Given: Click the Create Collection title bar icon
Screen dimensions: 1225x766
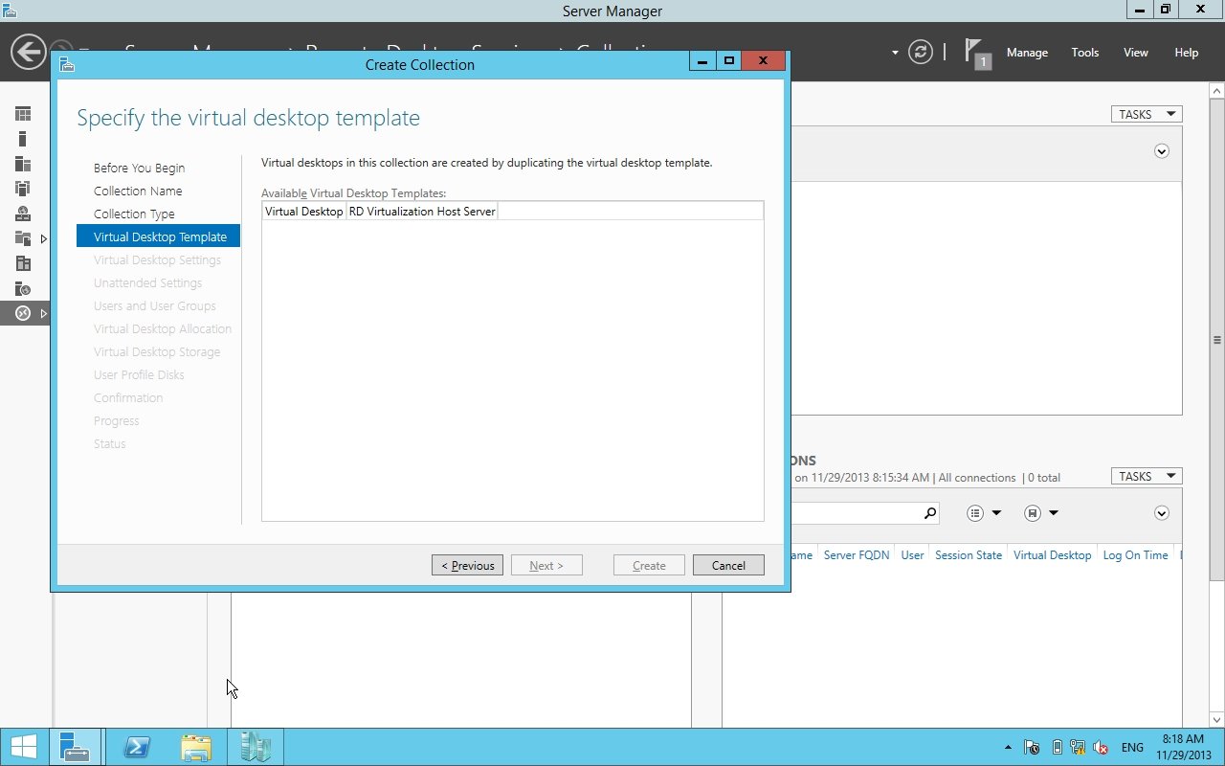Looking at the screenshot, I should tap(66, 65).
